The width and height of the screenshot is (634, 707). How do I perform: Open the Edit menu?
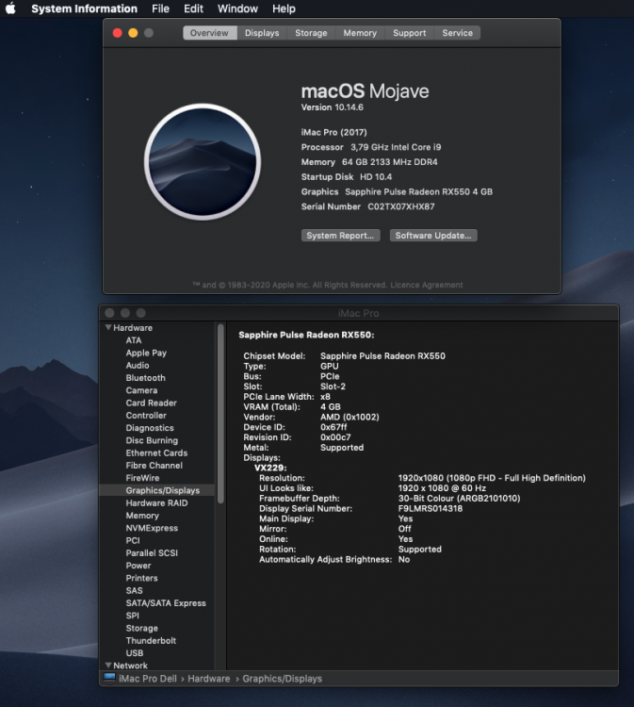[x=193, y=8]
